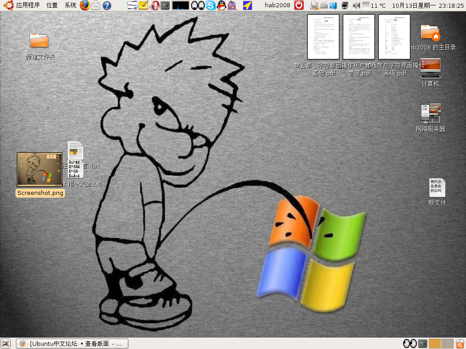This screenshot has height=349, width=466.
Task: Open the 系统 menu
Action: pyautogui.click(x=71, y=5)
